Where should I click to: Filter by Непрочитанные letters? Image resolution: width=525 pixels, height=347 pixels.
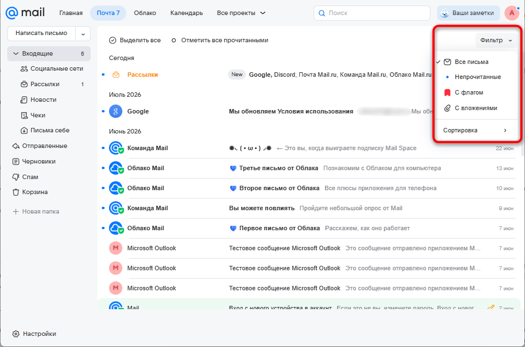(x=476, y=77)
